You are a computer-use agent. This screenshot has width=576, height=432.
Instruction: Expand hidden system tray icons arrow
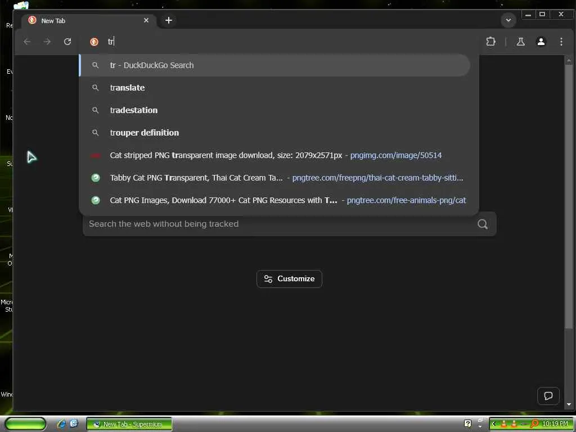coord(494,424)
